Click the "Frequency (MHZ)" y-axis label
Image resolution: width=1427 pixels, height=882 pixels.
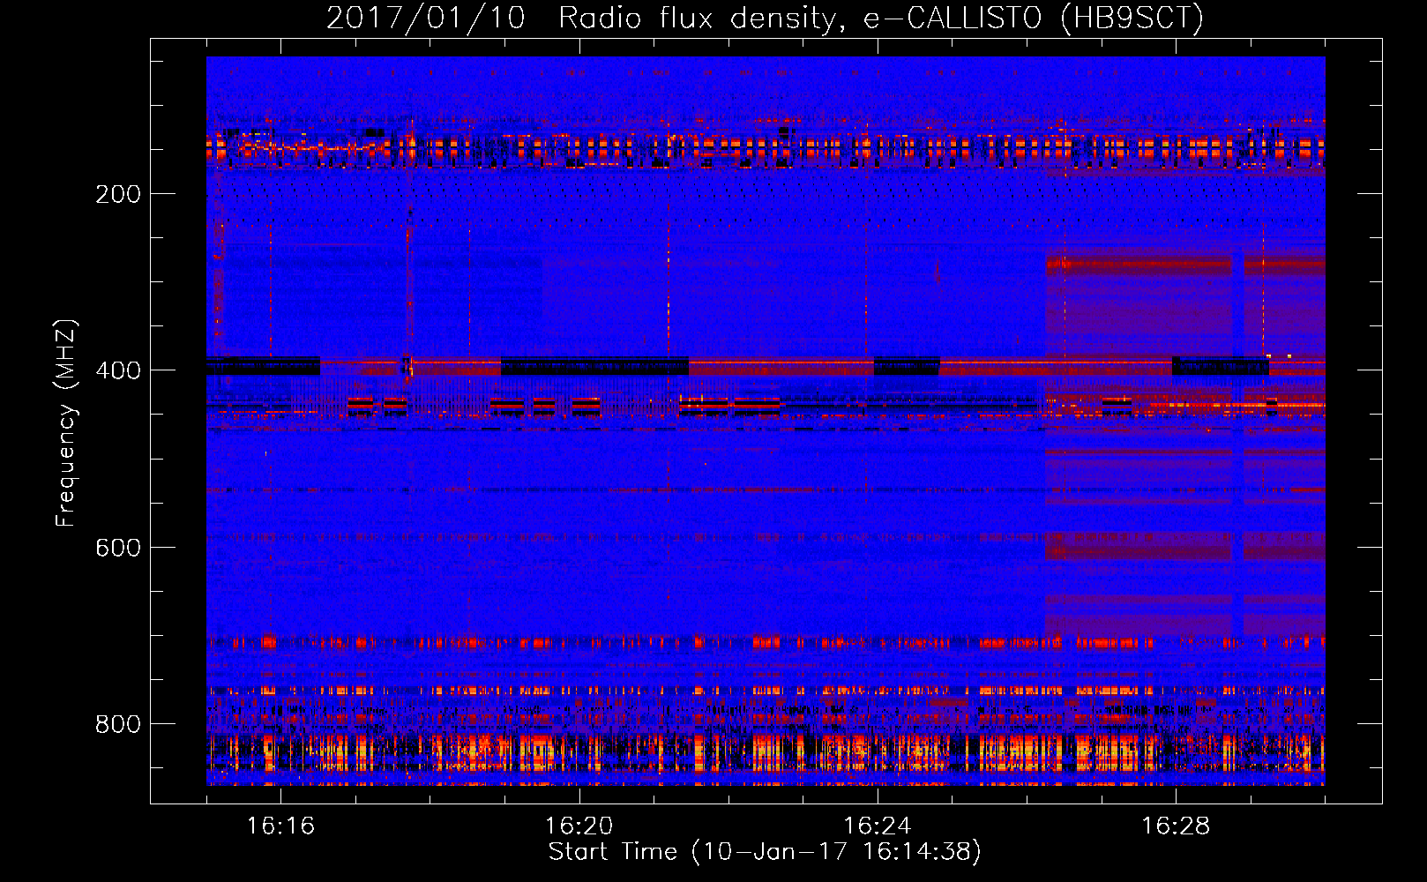point(65,423)
